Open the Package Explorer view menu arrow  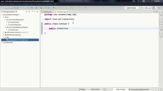click(x=32, y=11)
